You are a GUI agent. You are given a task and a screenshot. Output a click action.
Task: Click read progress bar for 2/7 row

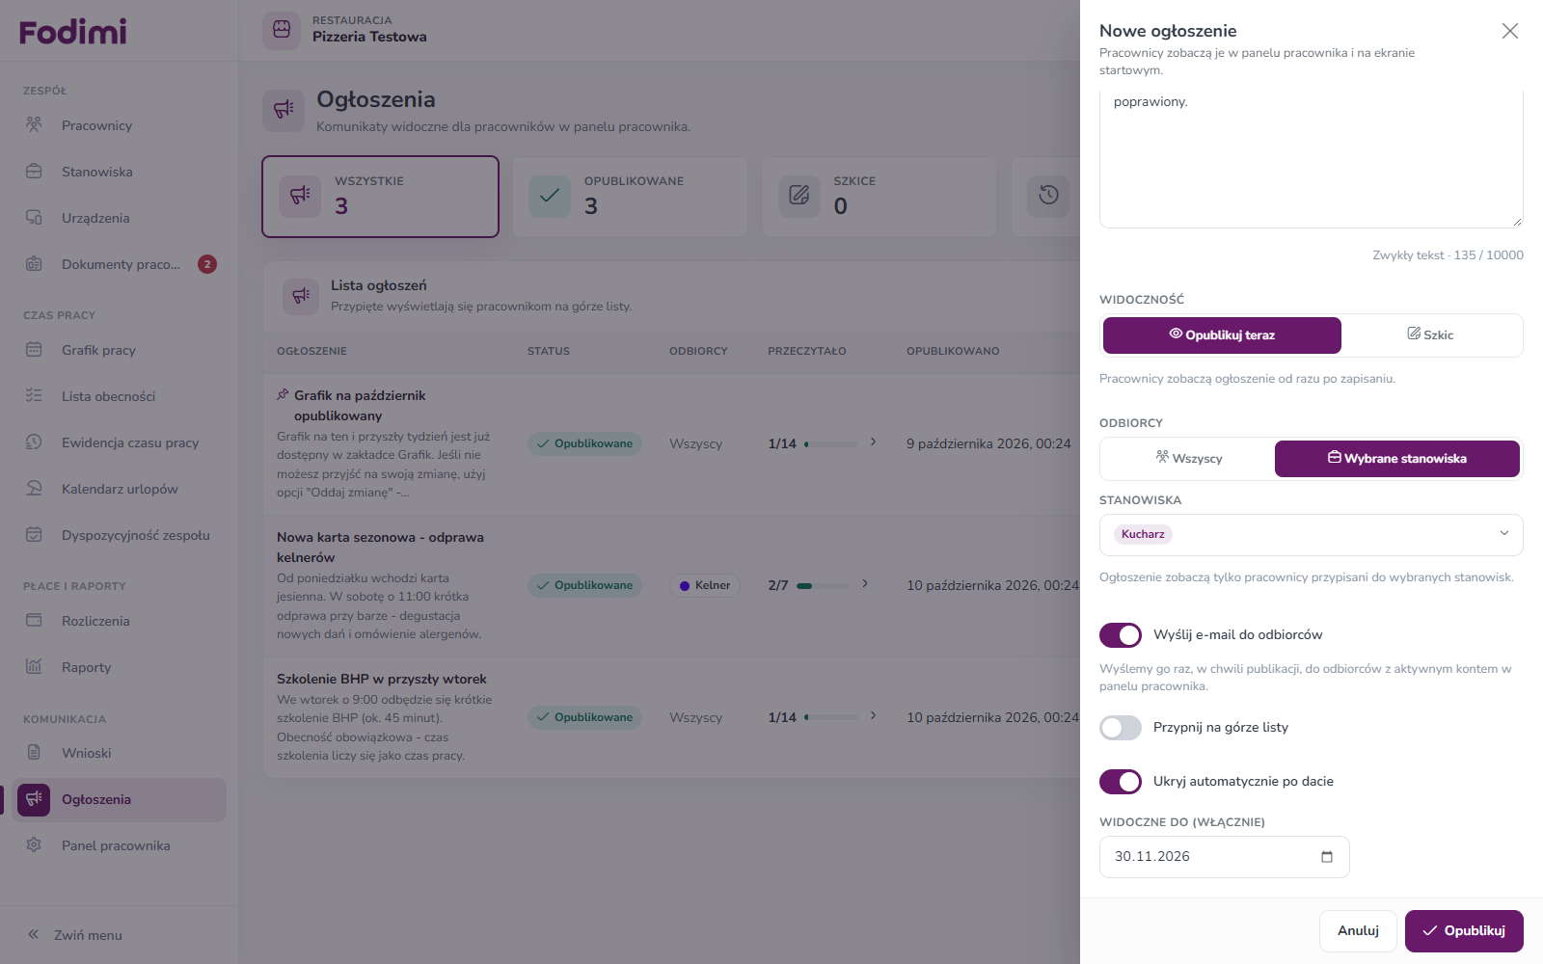pos(825,586)
